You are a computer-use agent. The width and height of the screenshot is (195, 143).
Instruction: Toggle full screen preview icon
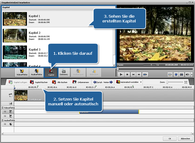click(176, 74)
